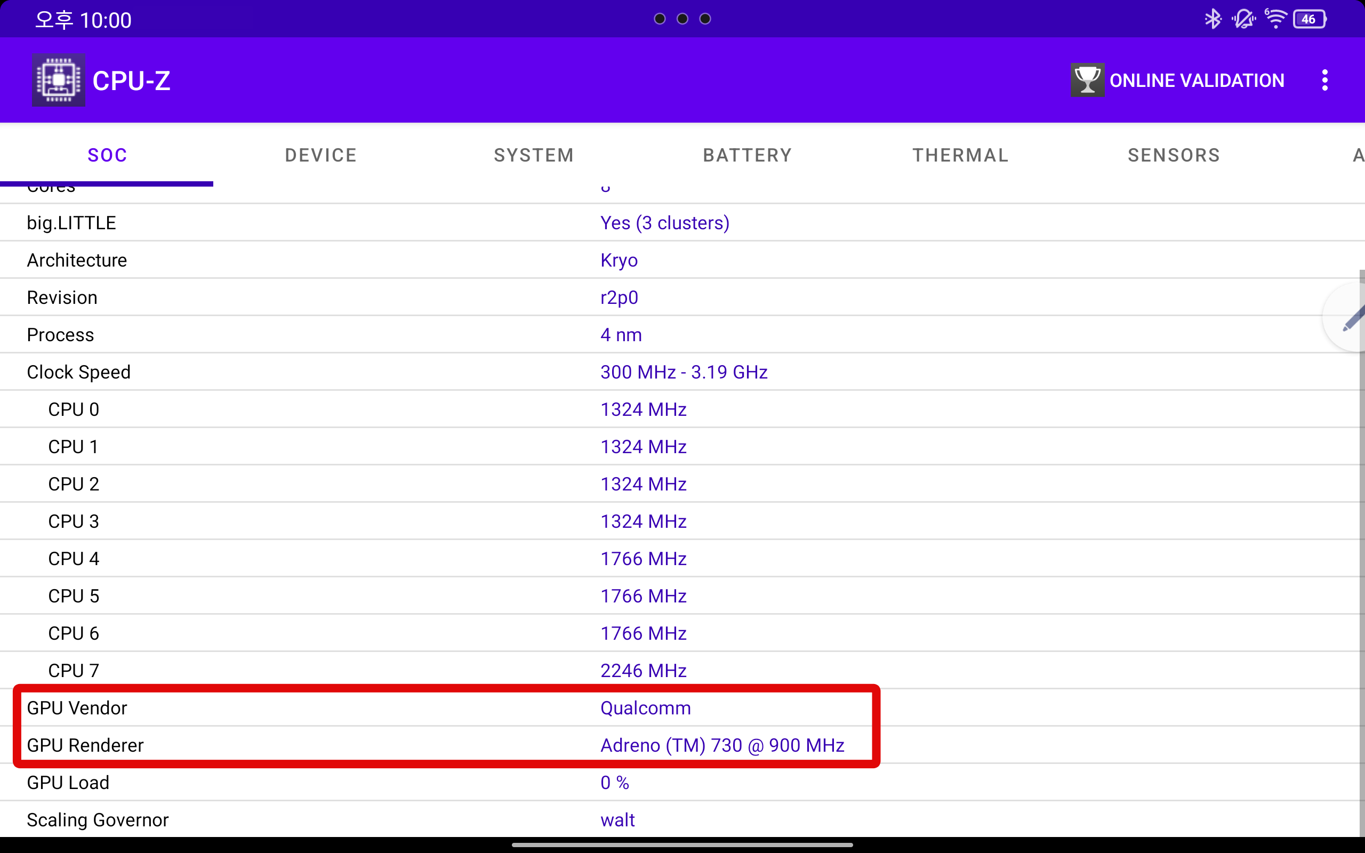Click the trophy validation icon
The image size is (1365, 853).
point(1087,80)
